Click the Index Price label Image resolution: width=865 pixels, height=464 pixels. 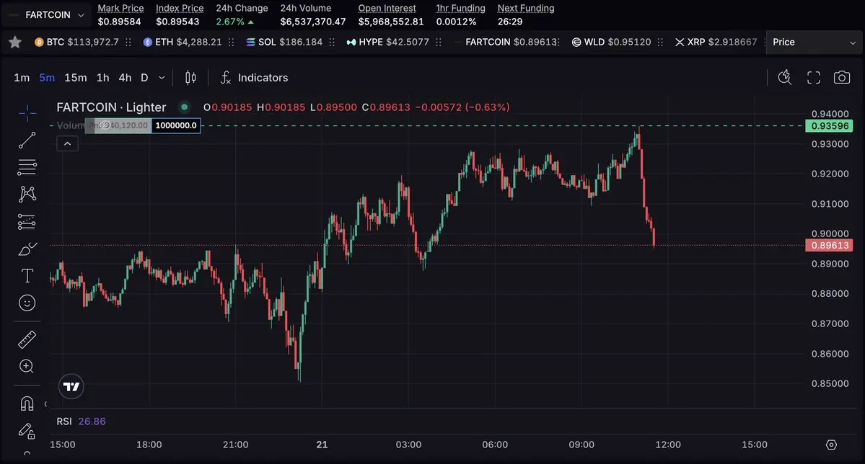point(180,8)
